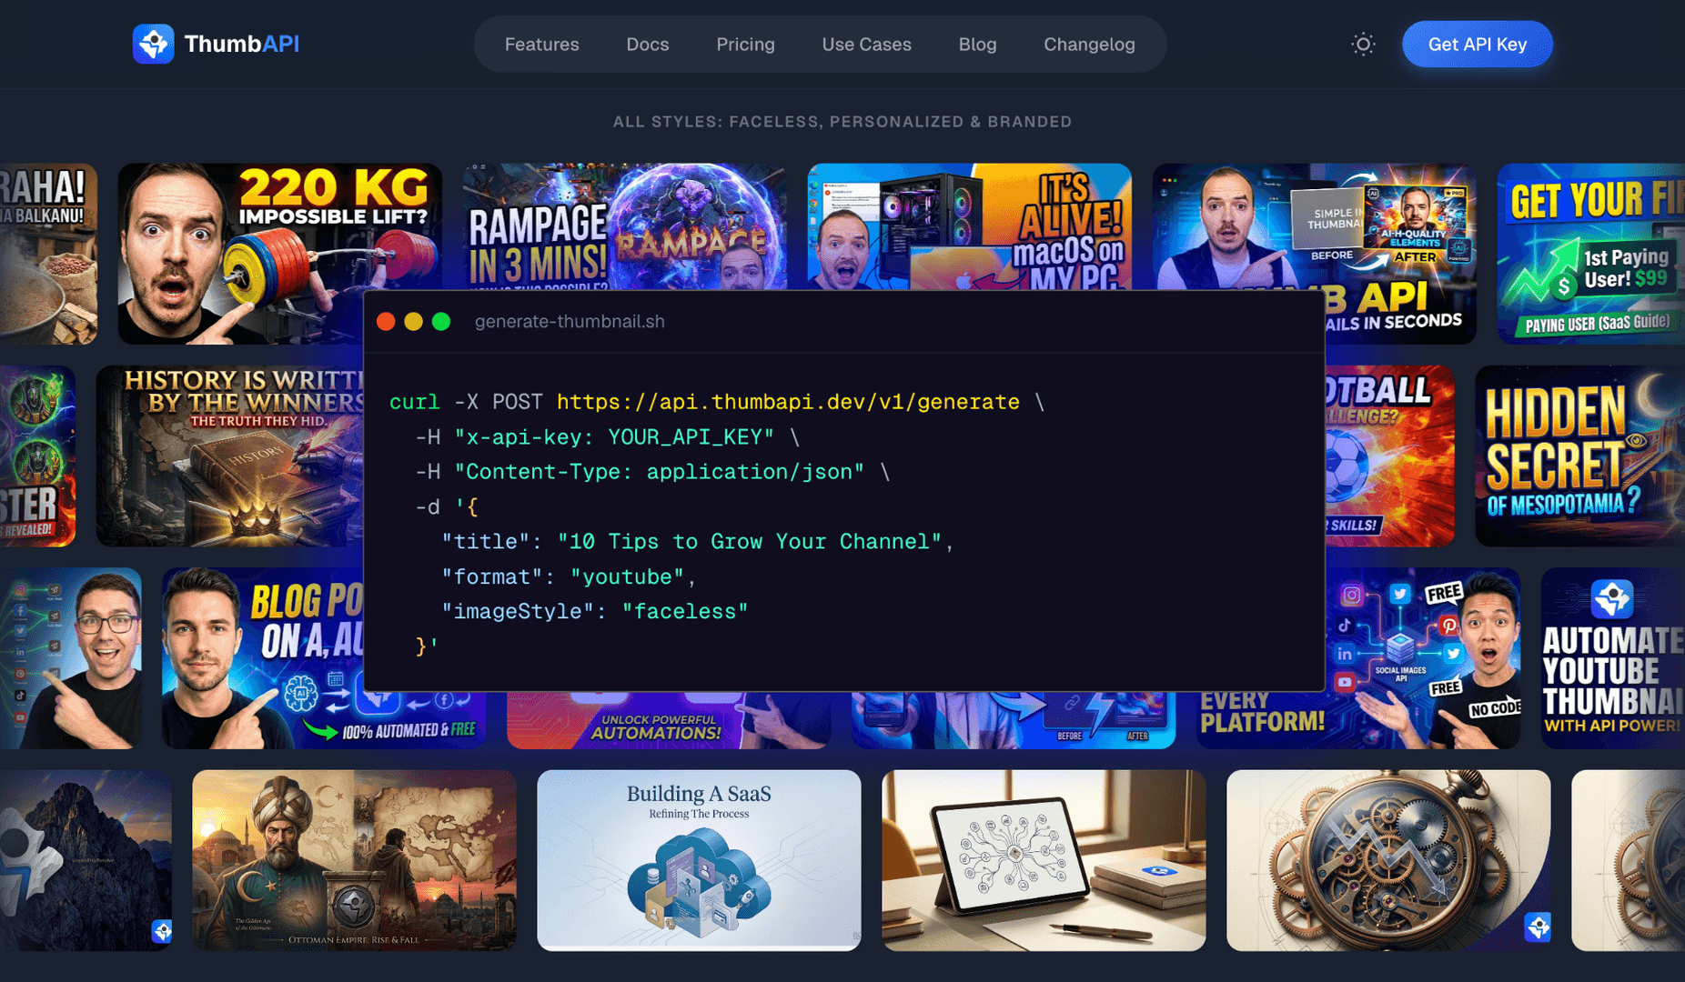
Task: Open the Docs nav item
Action: pyautogui.click(x=647, y=45)
